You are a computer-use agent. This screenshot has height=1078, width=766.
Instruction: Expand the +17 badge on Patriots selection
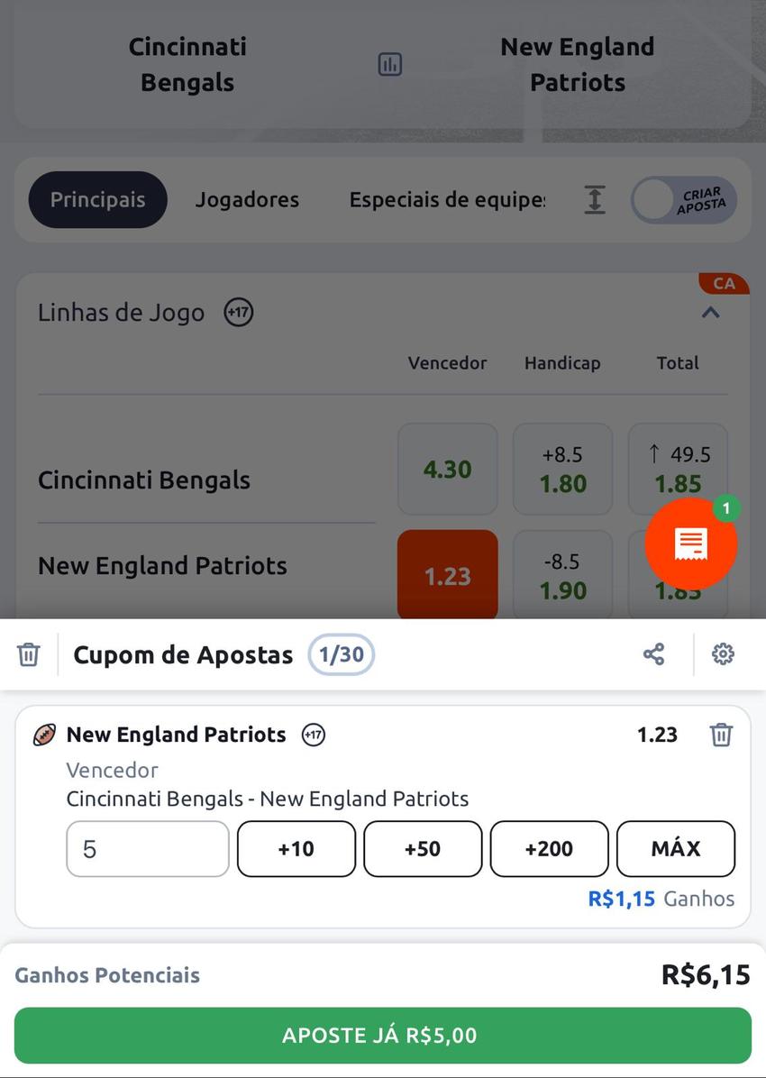(x=314, y=735)
